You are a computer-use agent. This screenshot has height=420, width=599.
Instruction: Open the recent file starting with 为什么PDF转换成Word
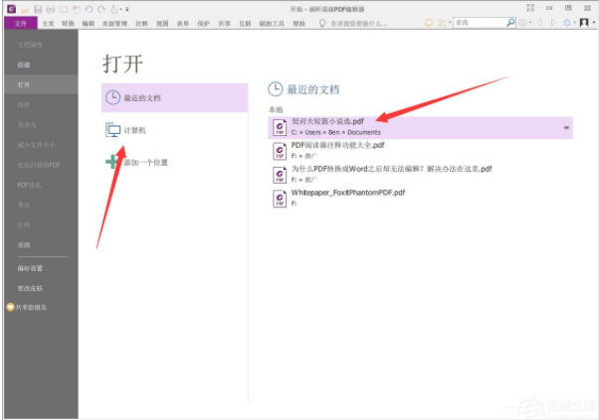coord(421,174)
